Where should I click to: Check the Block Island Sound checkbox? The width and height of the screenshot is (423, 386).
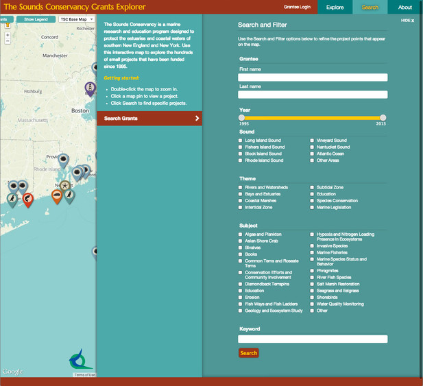coord(240,154)
